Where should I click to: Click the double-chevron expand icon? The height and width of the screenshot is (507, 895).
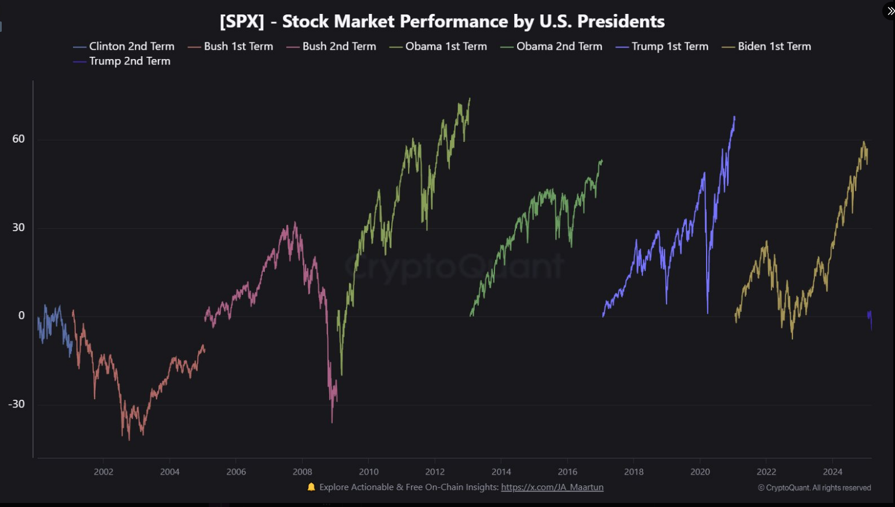tap(890, 11)
